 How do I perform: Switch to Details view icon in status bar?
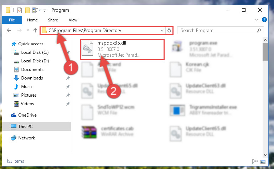(255, 162)
